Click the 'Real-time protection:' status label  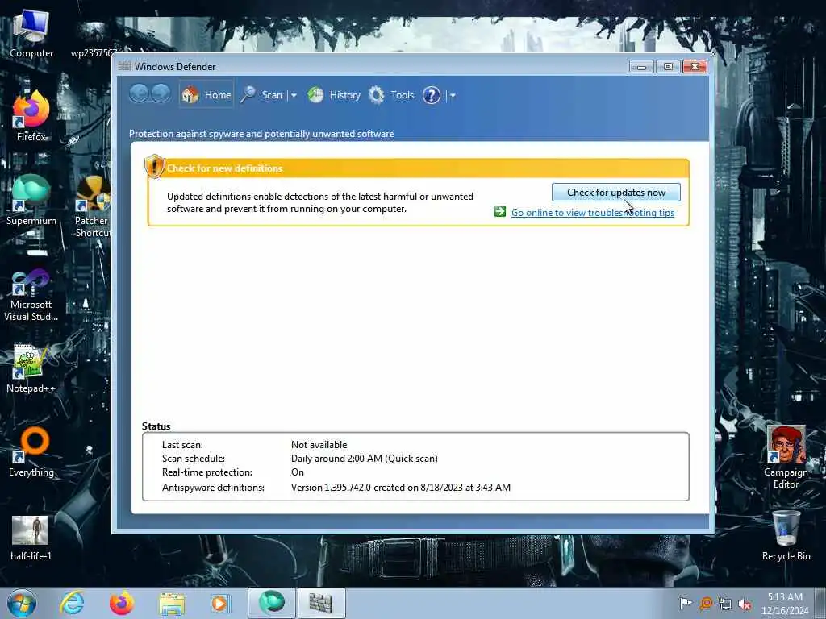coord(207,472)
